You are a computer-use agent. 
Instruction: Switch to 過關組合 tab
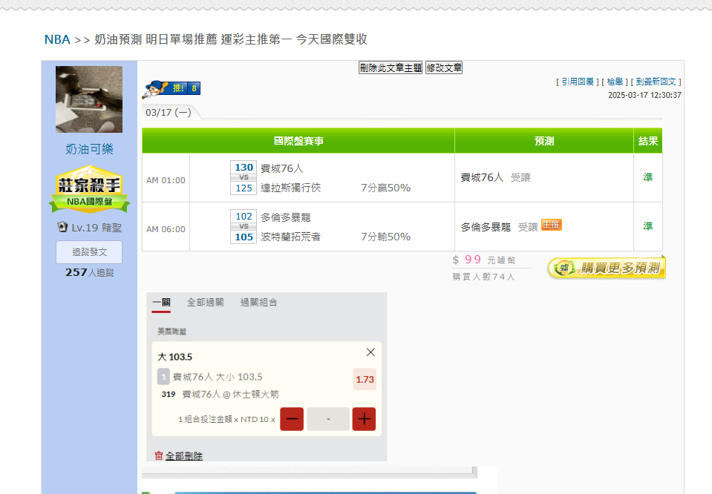(x=259, y=303)
